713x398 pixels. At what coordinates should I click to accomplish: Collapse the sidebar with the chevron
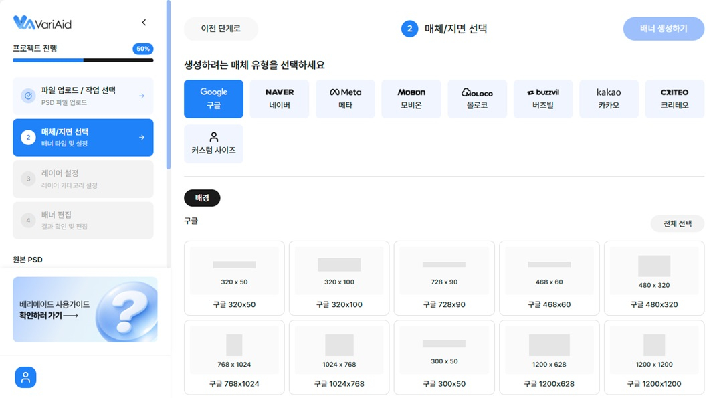[x=144, y=21]
